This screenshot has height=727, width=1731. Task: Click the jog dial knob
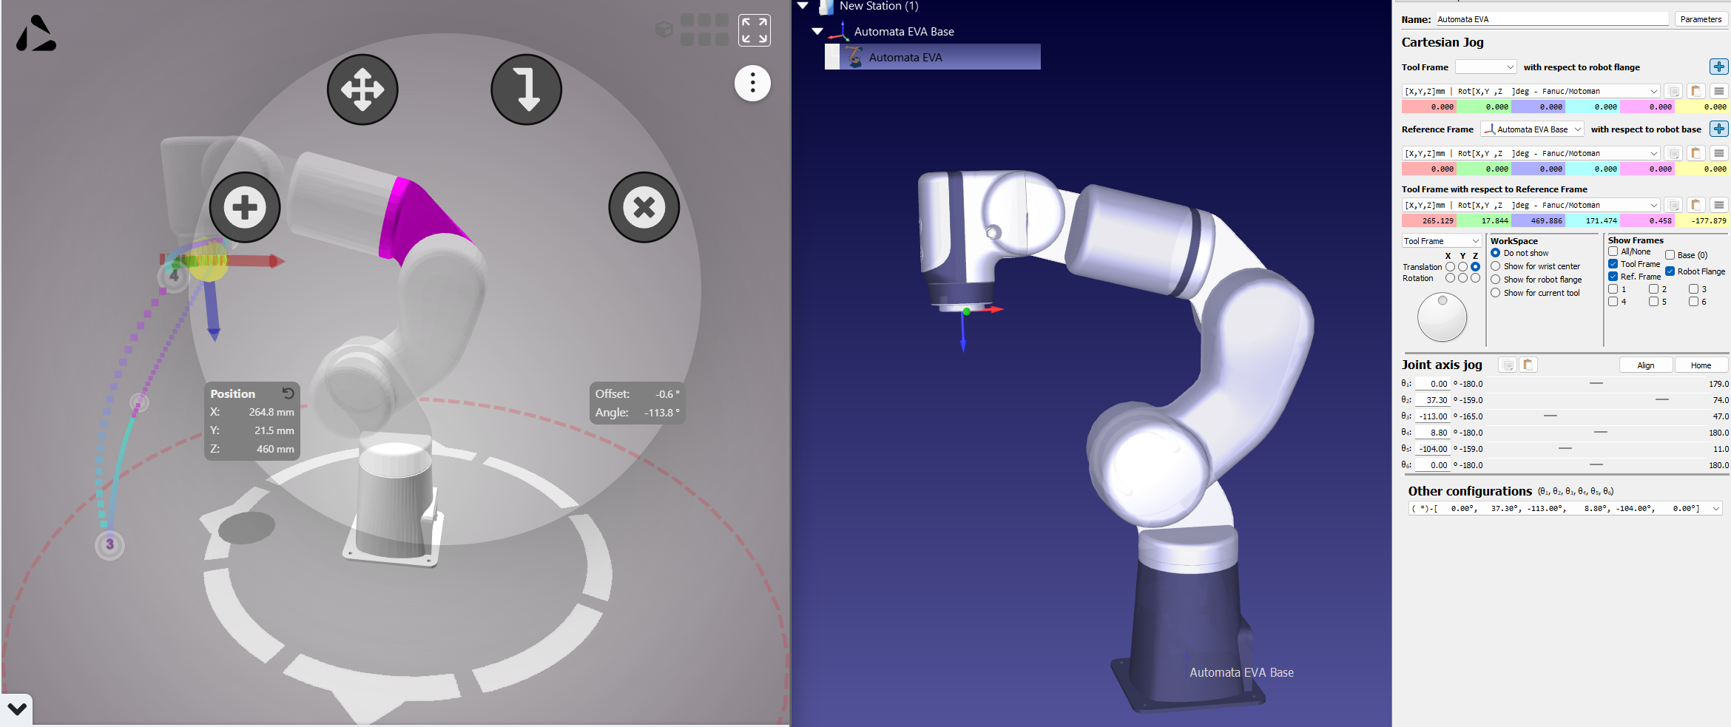click(1442, 317)
